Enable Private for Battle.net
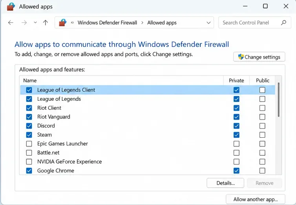This screenshot has height=205, width=296. click(x=236, y=153)
